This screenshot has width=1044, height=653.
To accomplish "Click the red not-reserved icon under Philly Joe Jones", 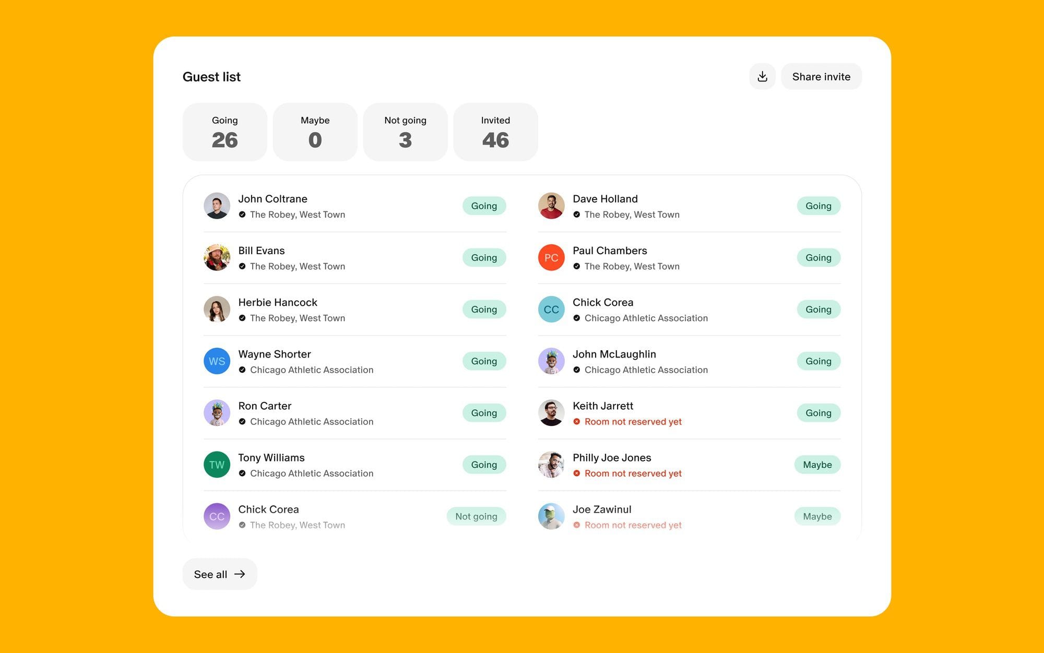I will (x=576, y=473).
